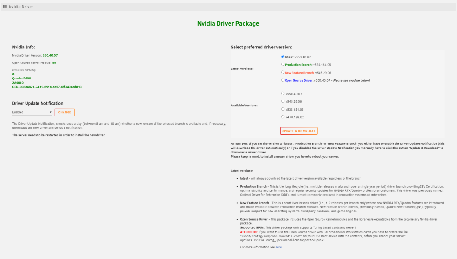Select available version v535.154.05

(x=282, y=109)
